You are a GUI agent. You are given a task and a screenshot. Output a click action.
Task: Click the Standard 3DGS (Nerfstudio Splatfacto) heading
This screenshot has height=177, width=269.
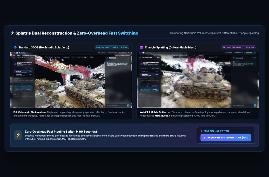[44, 47]
